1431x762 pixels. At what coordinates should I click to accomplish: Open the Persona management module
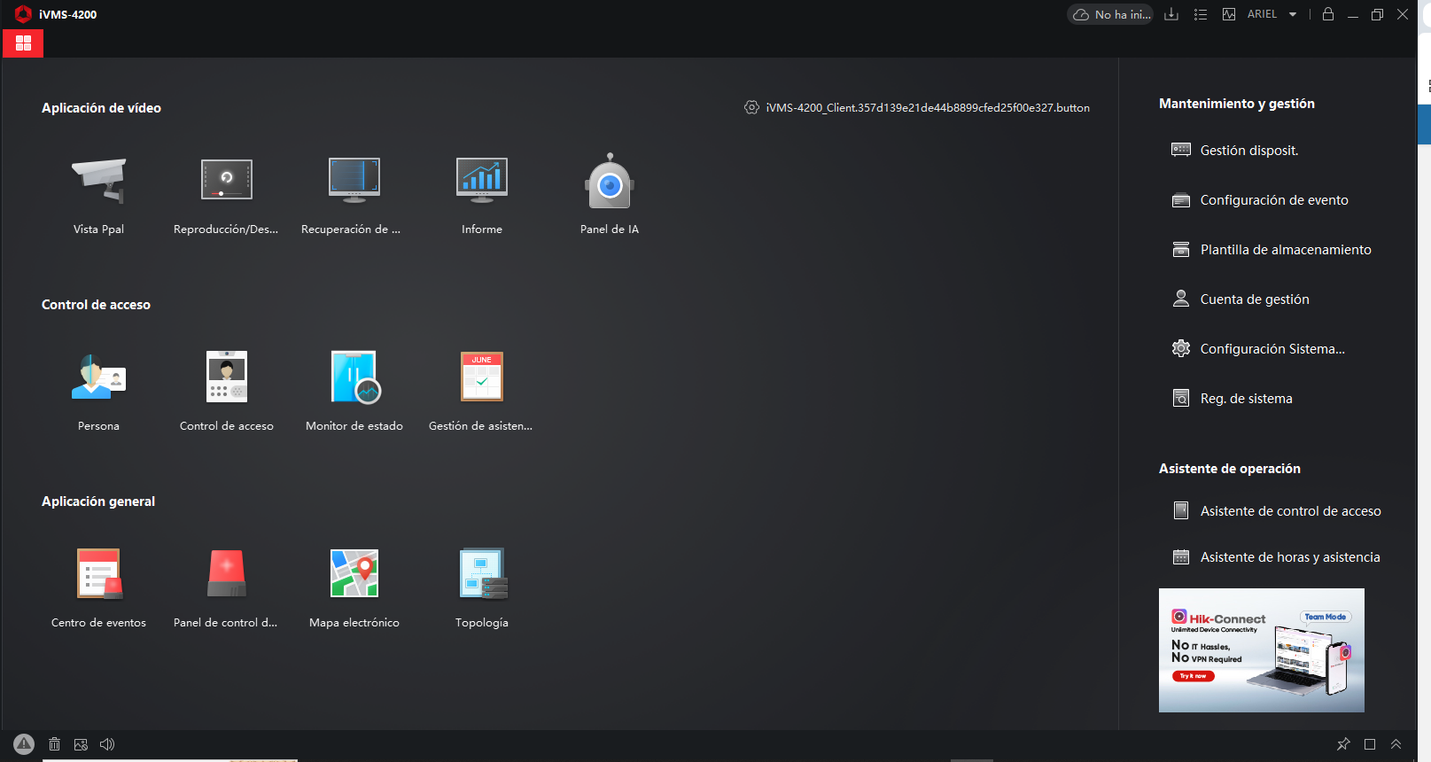click(98, 378)
